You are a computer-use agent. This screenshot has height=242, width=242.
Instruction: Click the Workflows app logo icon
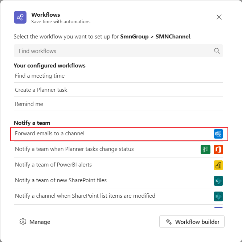20,17
